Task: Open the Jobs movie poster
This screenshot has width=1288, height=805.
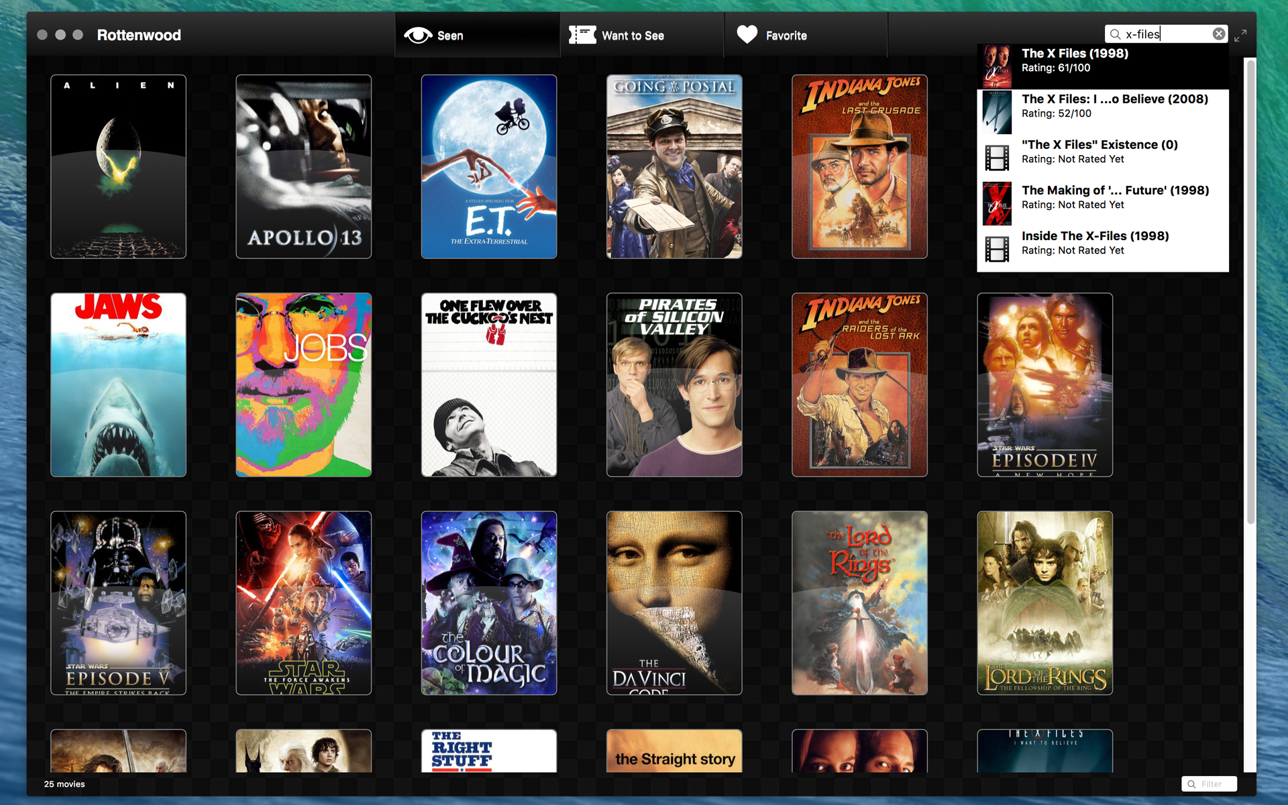Action: (303, 384)
